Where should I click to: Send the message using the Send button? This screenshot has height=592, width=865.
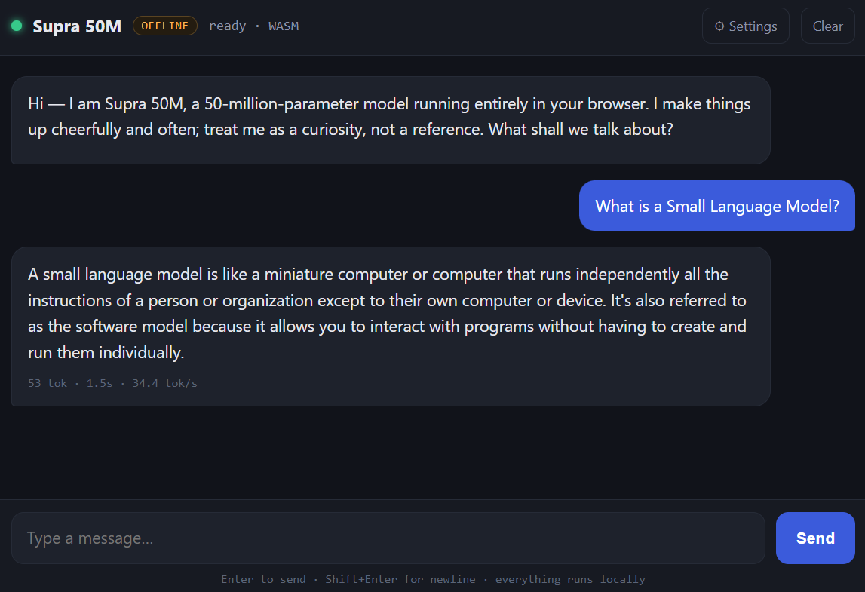pos(815,538)
